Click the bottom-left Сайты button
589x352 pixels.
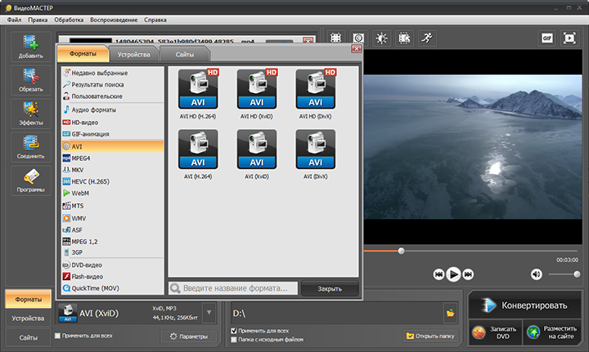[28, 337]
